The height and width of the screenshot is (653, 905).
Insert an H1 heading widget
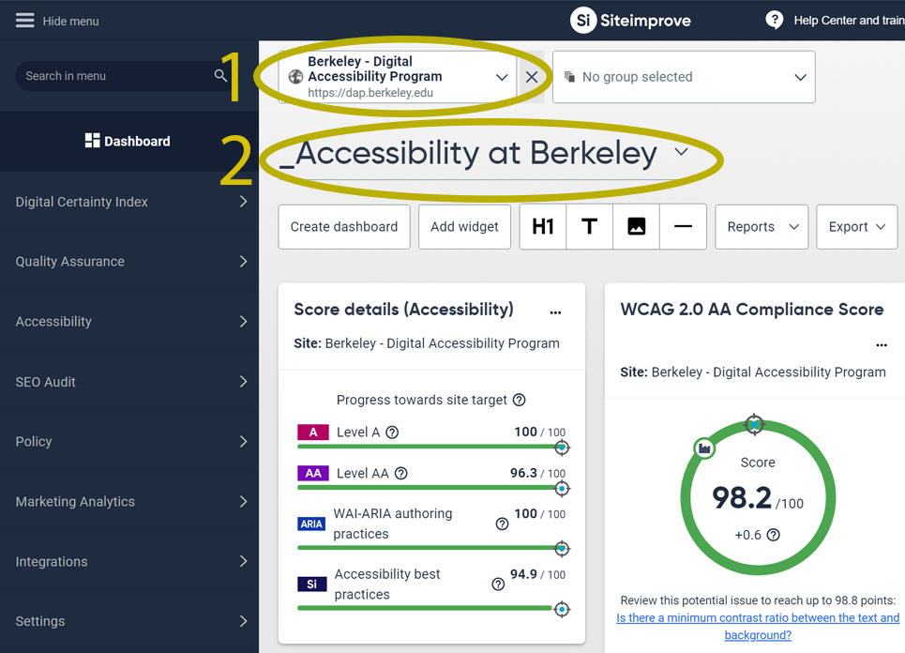coord(542,226)
